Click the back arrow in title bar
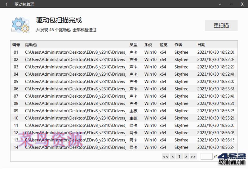The height and width of the screenshot is (169, 248). [7, 4]
